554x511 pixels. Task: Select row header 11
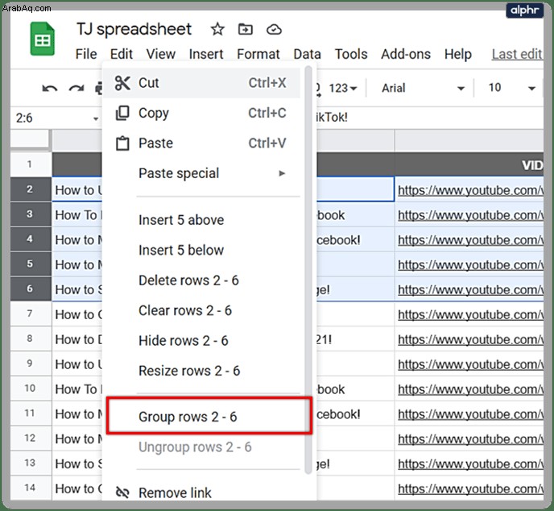click(30, 413)
